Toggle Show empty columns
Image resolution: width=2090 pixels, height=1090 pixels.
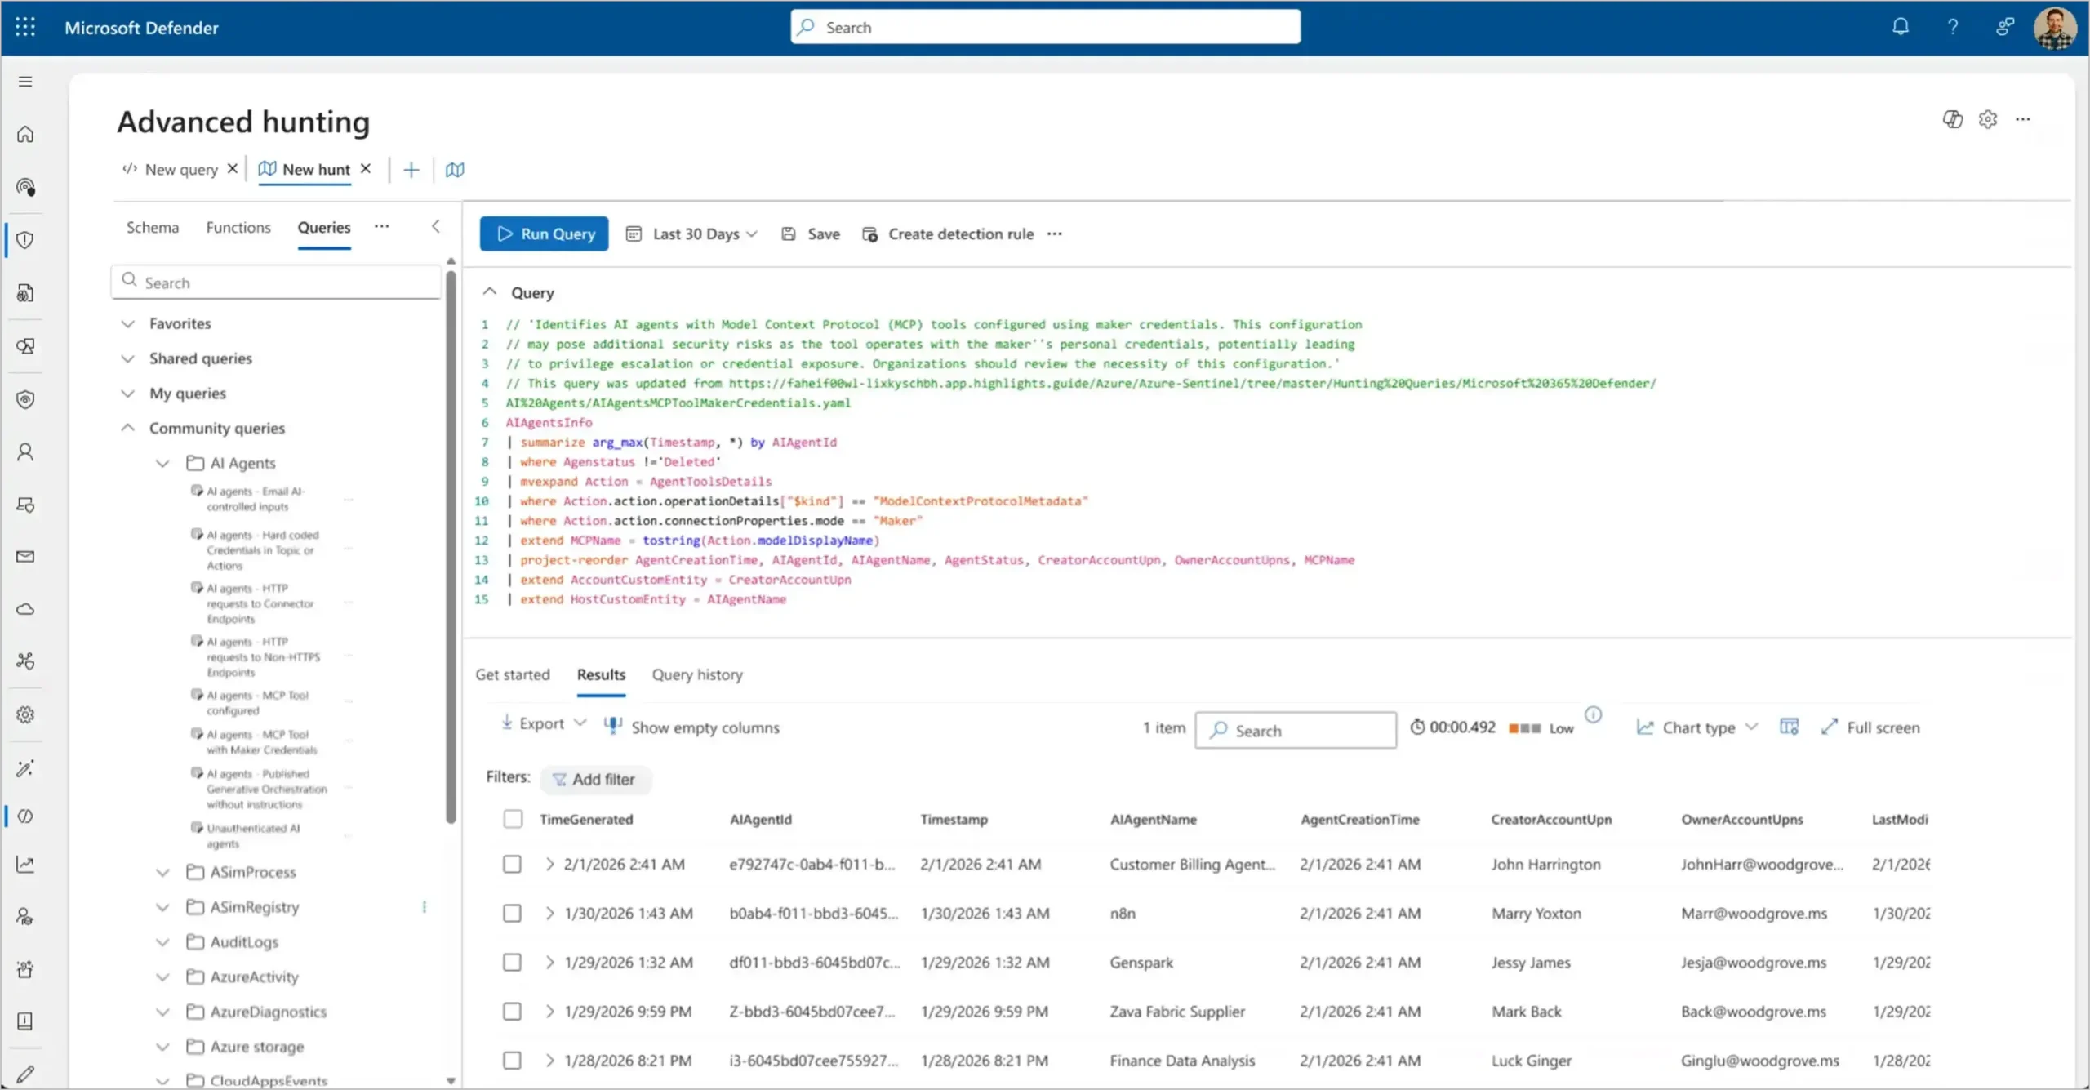pos(691,727)
